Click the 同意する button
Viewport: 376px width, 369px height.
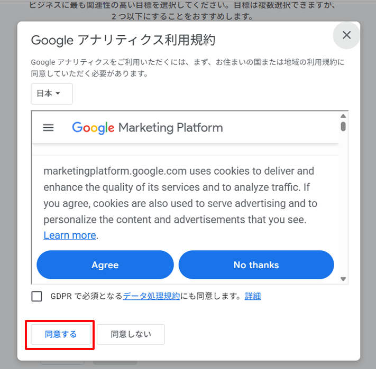pos(61,334)
